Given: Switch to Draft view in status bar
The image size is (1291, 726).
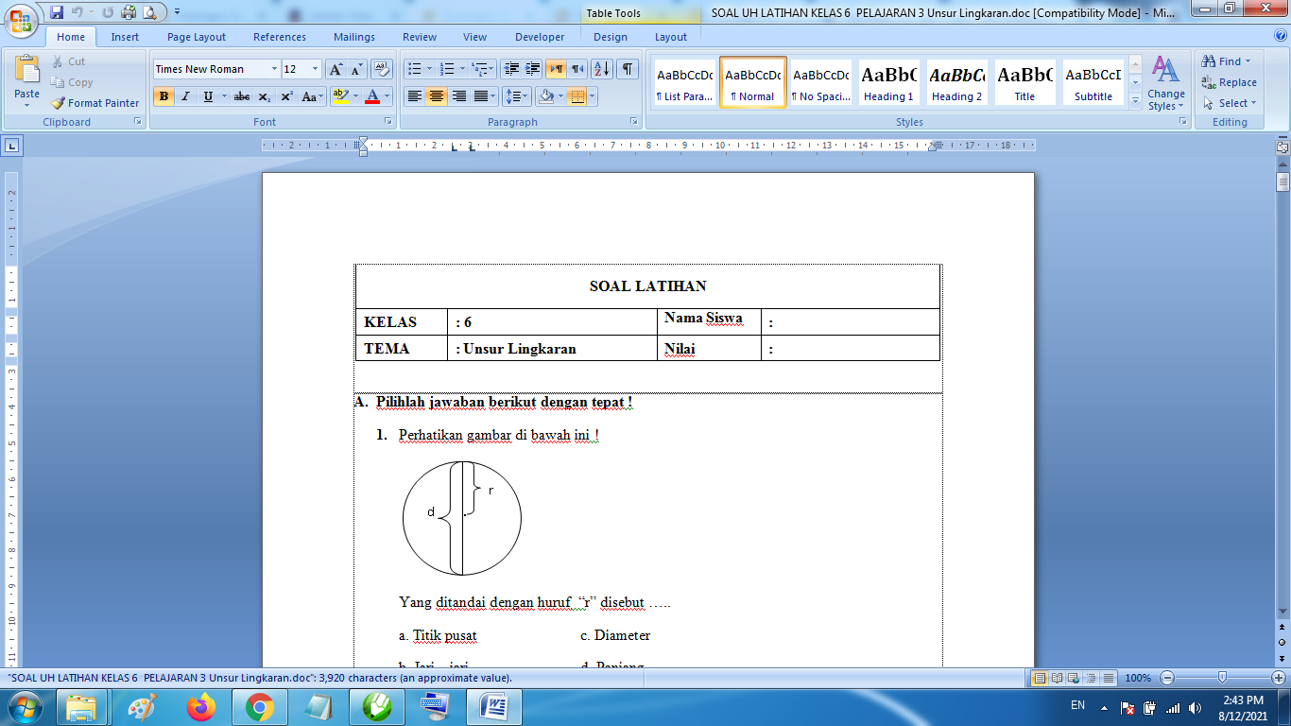Looking at the screenshot, I should pyautogui.click(x=1109, y=678).
